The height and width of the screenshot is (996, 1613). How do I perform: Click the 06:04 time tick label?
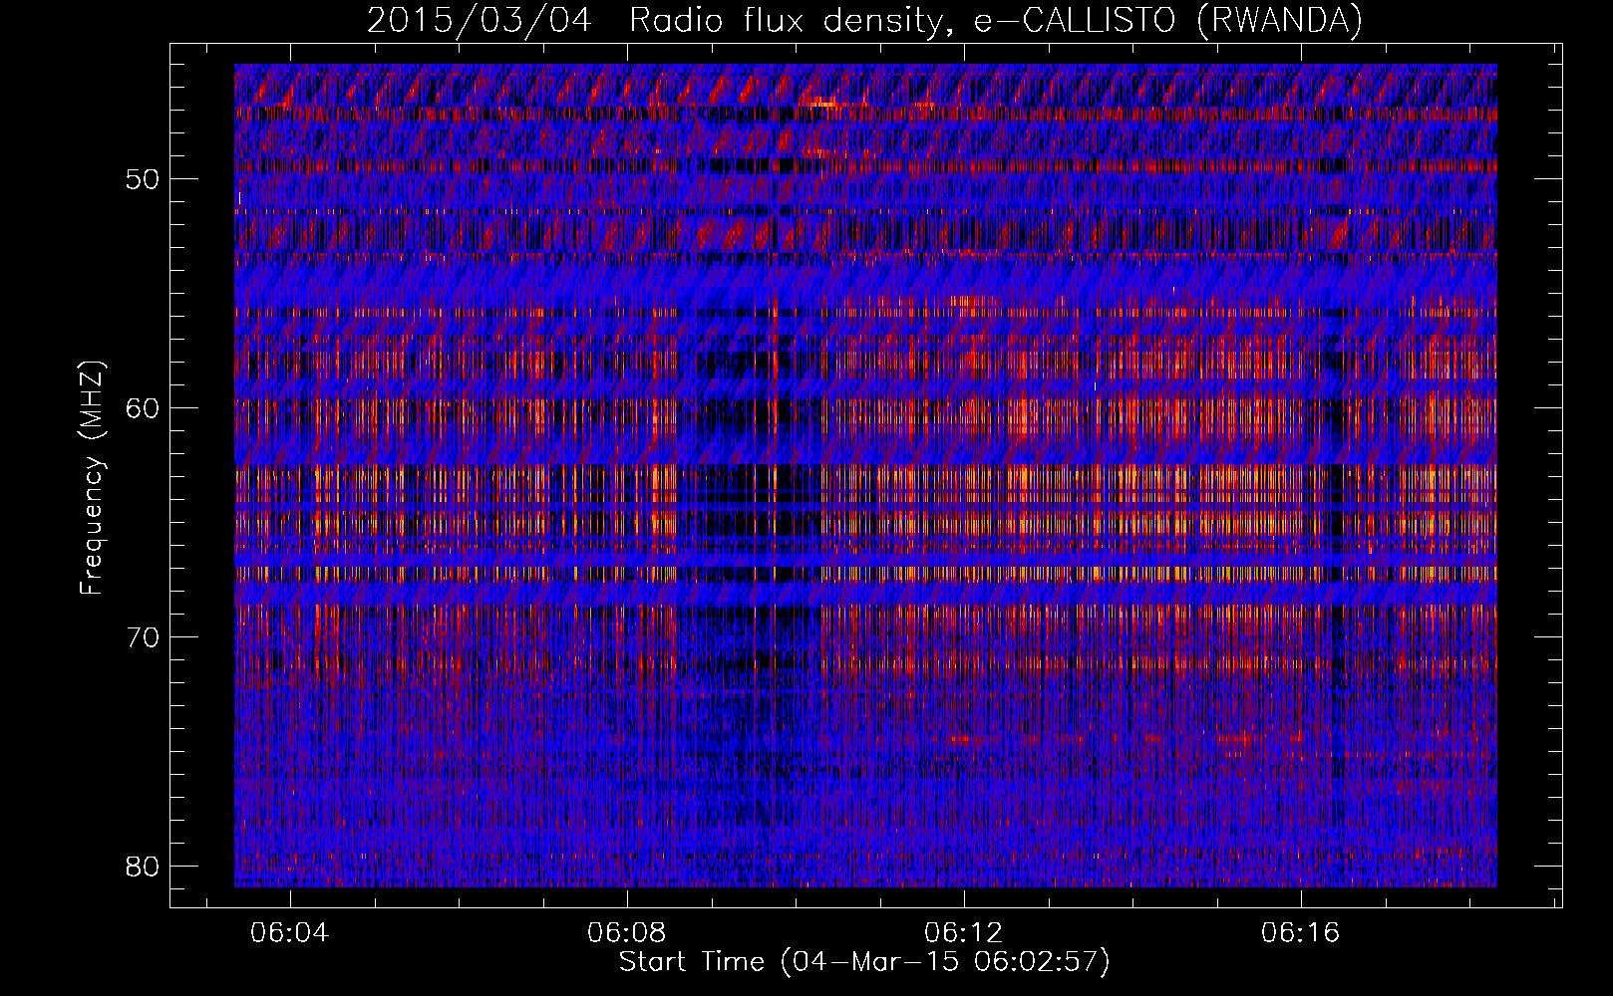click(x=289, y=933)
